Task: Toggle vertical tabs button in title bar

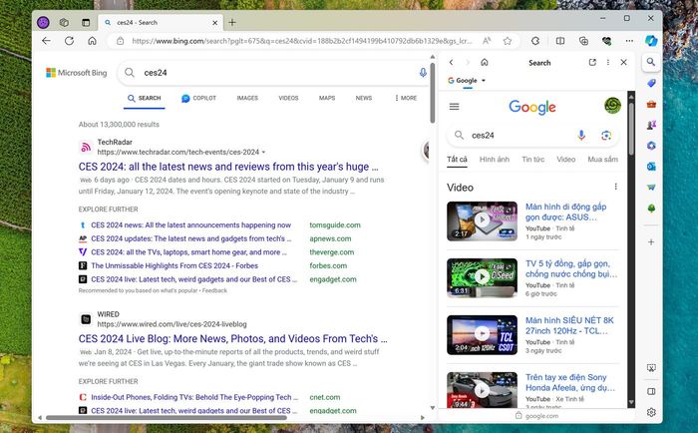Action: 86,22
